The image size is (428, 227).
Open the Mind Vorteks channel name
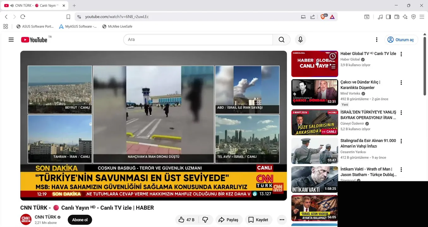click(350, 94)
